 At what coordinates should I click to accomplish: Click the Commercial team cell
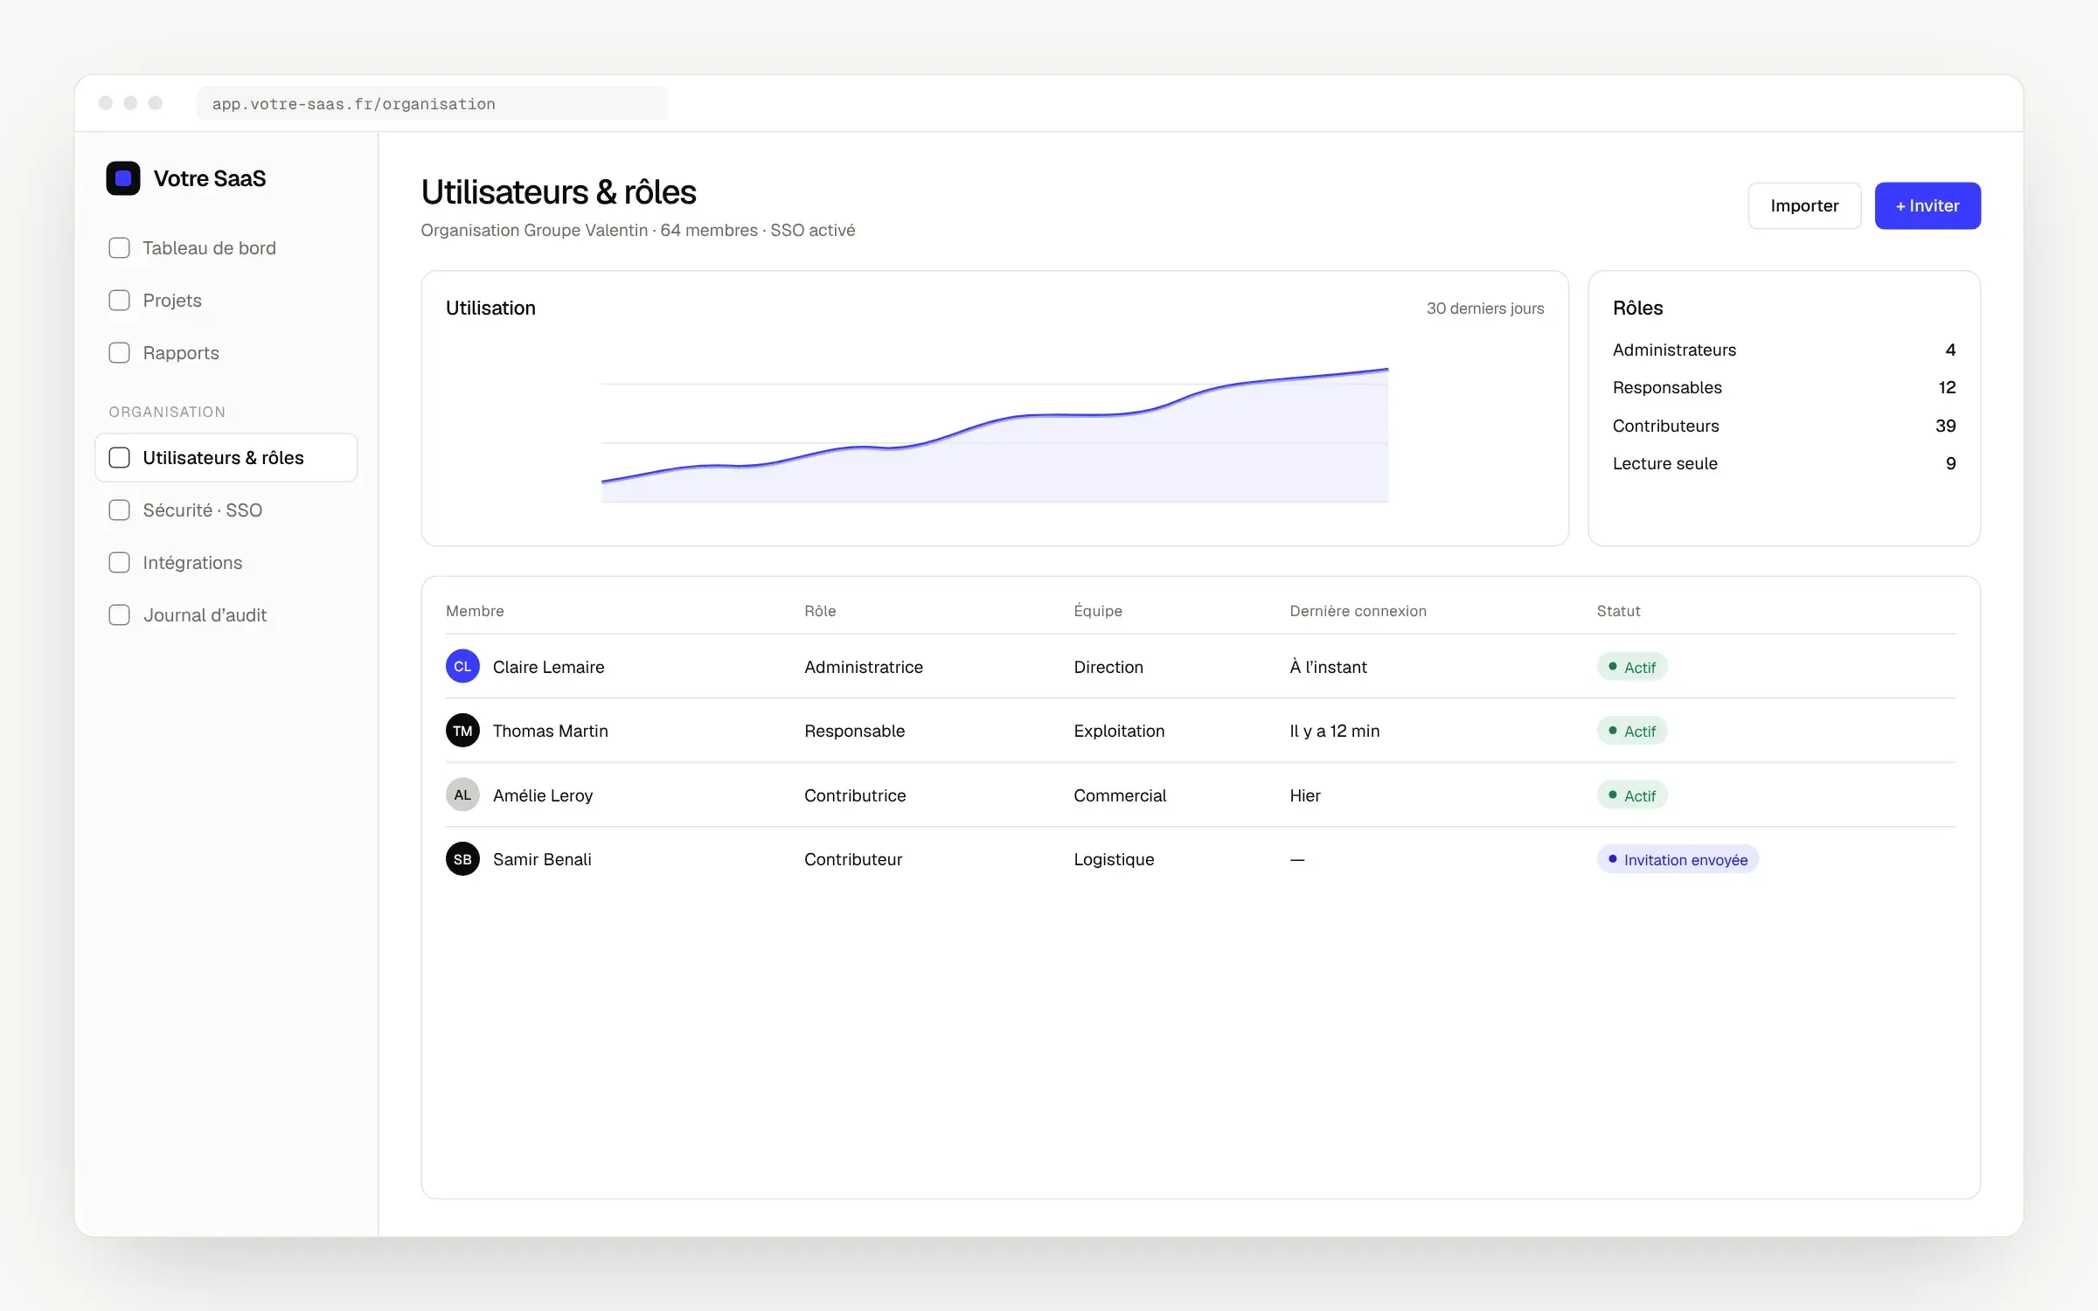coord(1120,795)
